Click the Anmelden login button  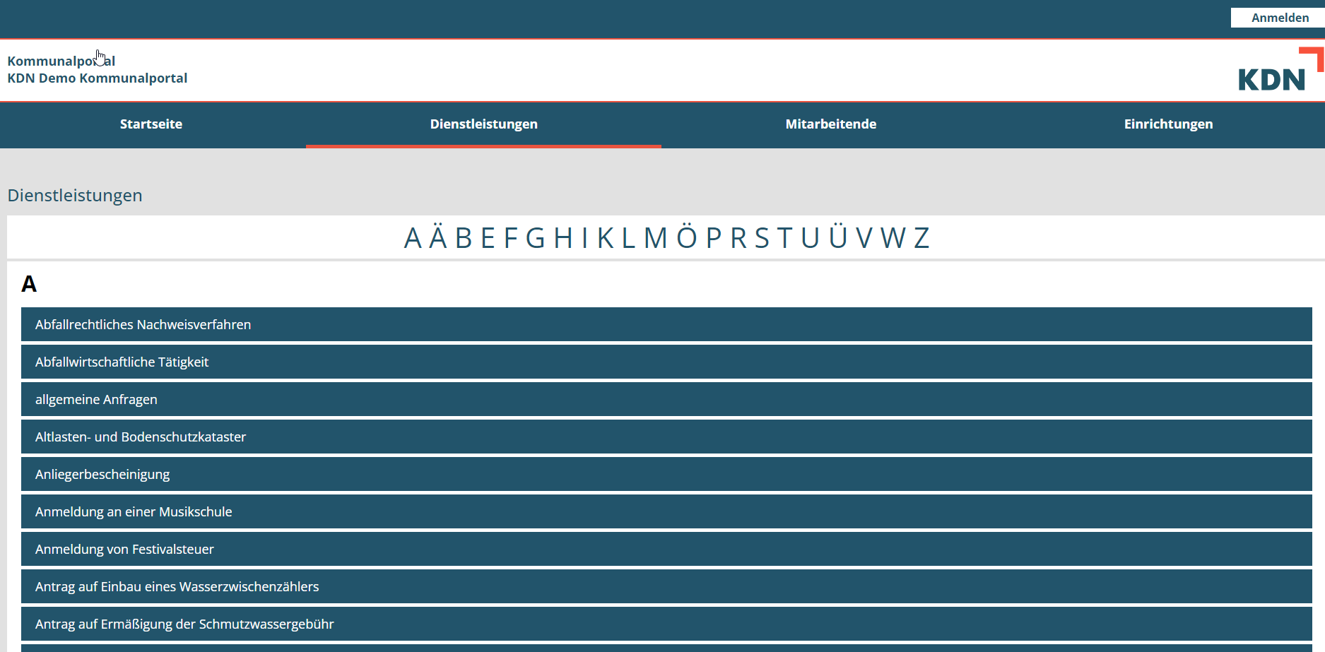(1279, 18)
